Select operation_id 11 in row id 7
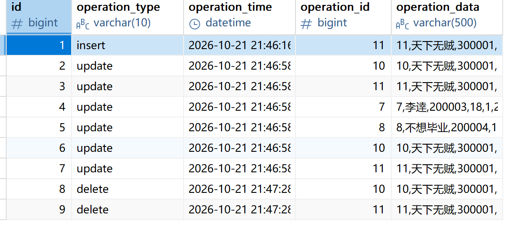The width and height of the screenshot is (522, 225). [343, 169]
